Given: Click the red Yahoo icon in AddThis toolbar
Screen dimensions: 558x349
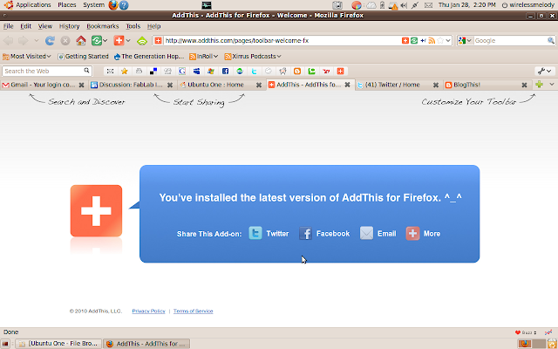Looking at the screenshot, I should [326, 72].
